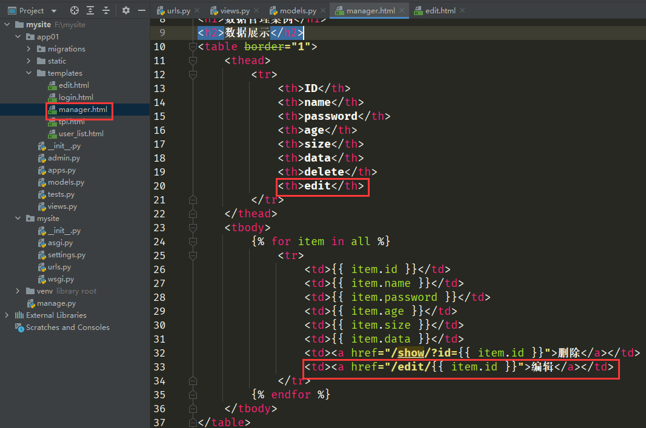The width and height of the screenshot is (646, 428).
Task: Select manage.py in project tree
Action: coord(56,303)
